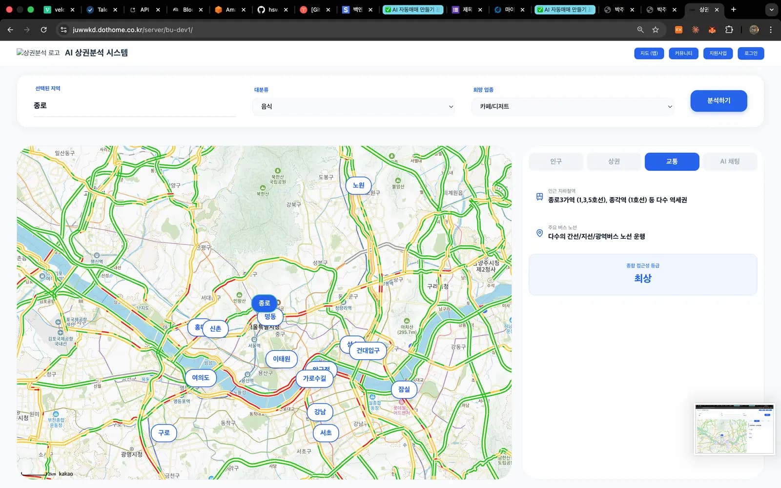This screenshot has width=781, height=488.
Task: Select the 강남 marker on map
Action: (x=320, y=412)
